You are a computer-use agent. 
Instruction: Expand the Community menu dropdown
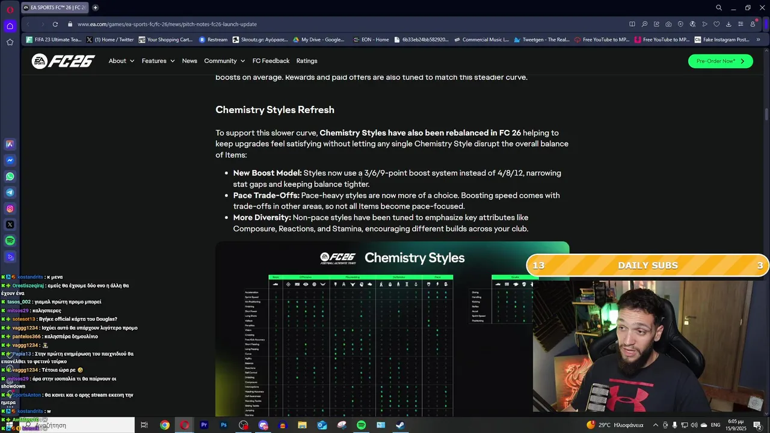point(224,61)
